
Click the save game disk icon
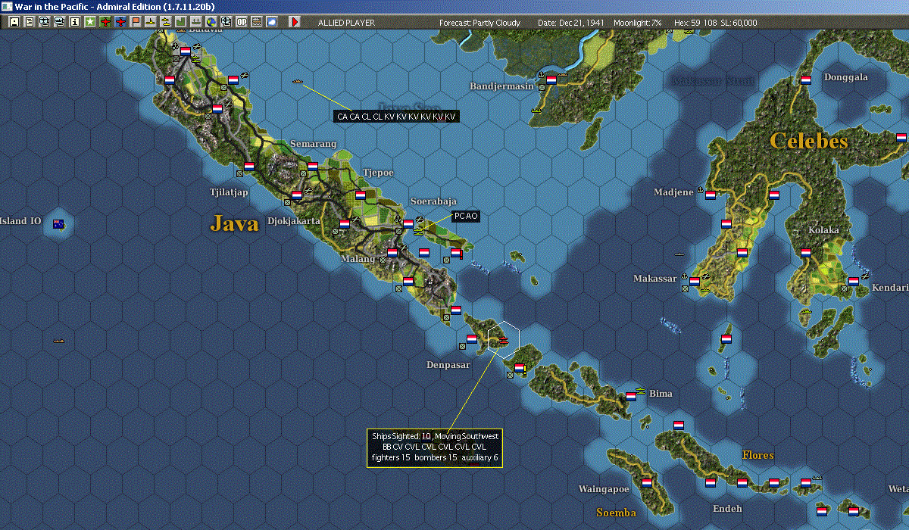point(14,22)
